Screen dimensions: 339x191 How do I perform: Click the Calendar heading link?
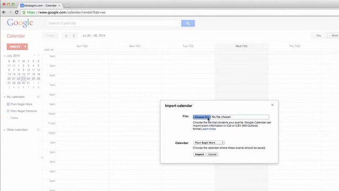(x=16, y=36)
